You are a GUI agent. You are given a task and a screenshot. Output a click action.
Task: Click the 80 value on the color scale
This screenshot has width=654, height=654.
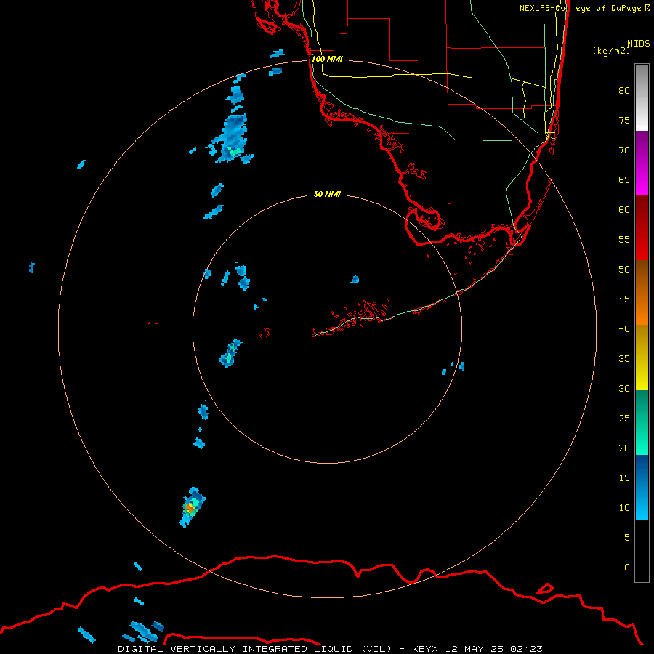[624, 91]
